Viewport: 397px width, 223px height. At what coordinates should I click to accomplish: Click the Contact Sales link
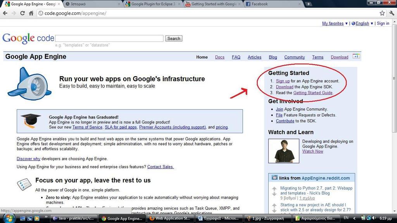click(x=161, y=167)
